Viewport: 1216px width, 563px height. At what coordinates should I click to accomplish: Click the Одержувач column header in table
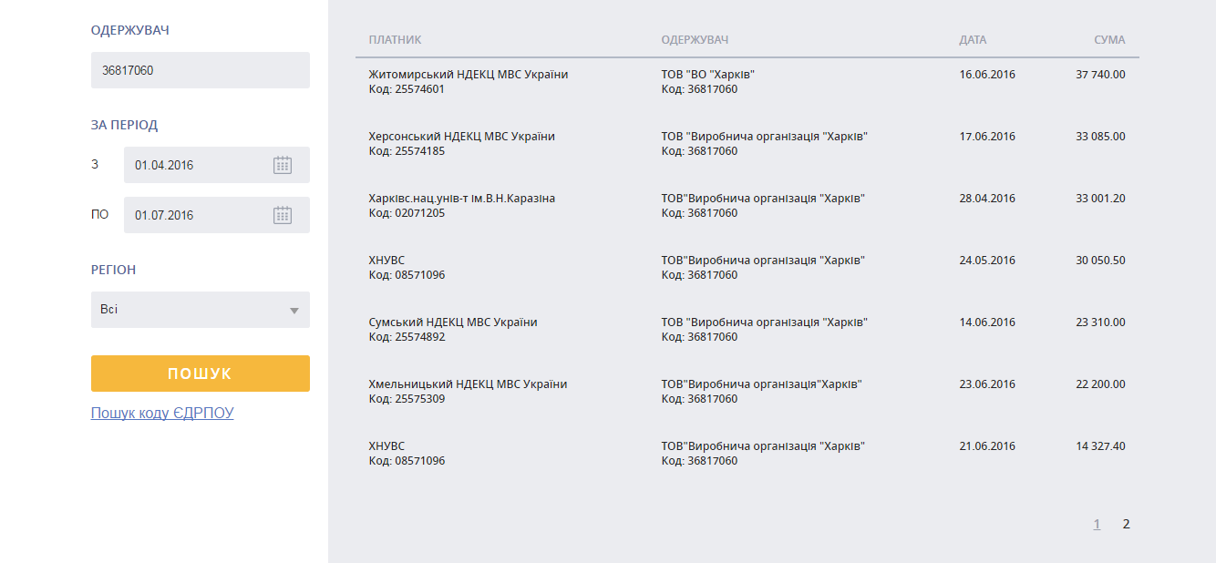(x=695, y=40)
